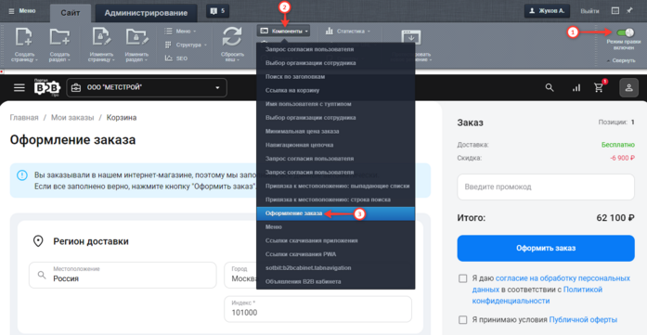Switch to the Администрирование tab
This screenshot has width=647, height=335.
(146, 13)
